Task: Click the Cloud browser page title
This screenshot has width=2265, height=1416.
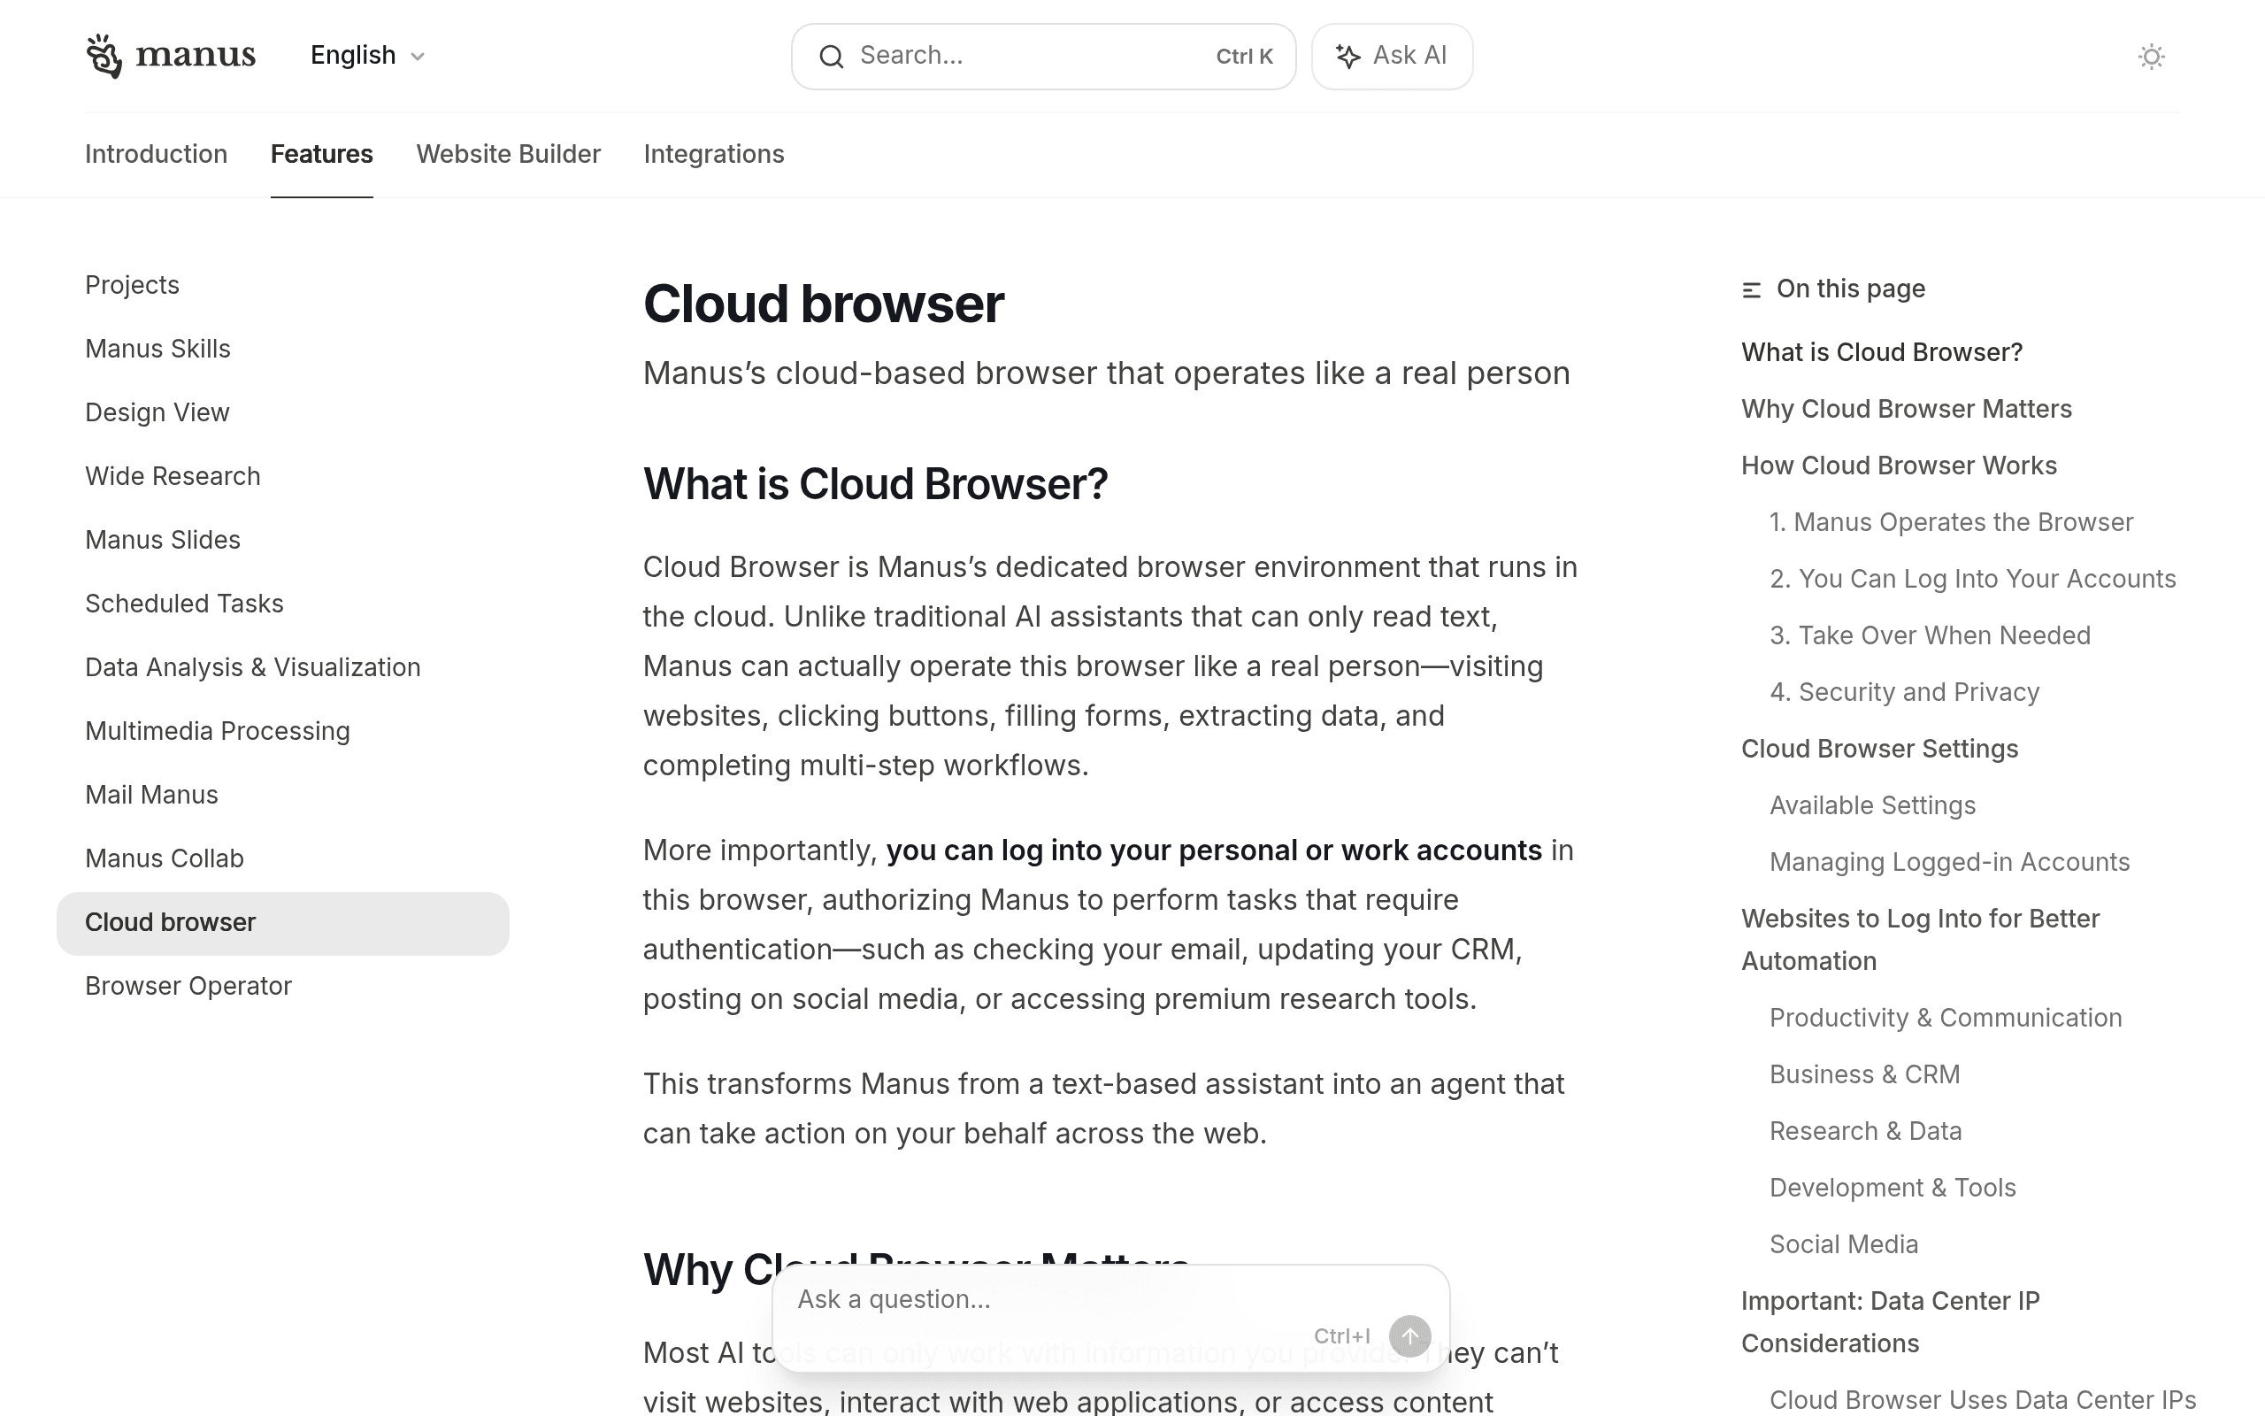Action: click(x=823, y=304)
